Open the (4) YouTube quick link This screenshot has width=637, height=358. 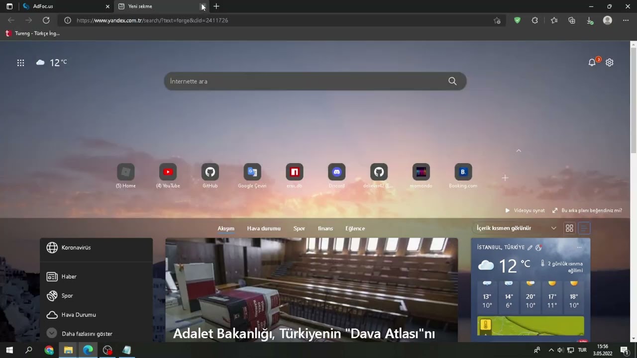click(168, 176)
